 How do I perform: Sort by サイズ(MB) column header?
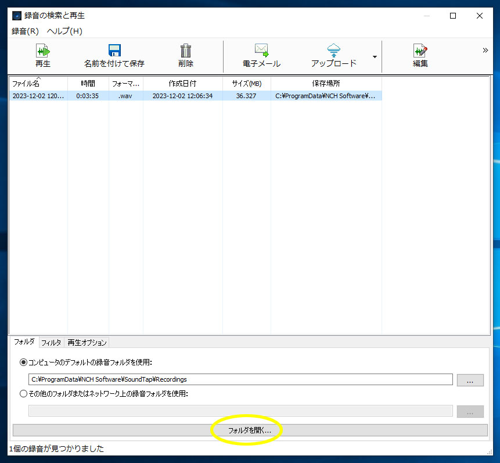click(246, 84)
